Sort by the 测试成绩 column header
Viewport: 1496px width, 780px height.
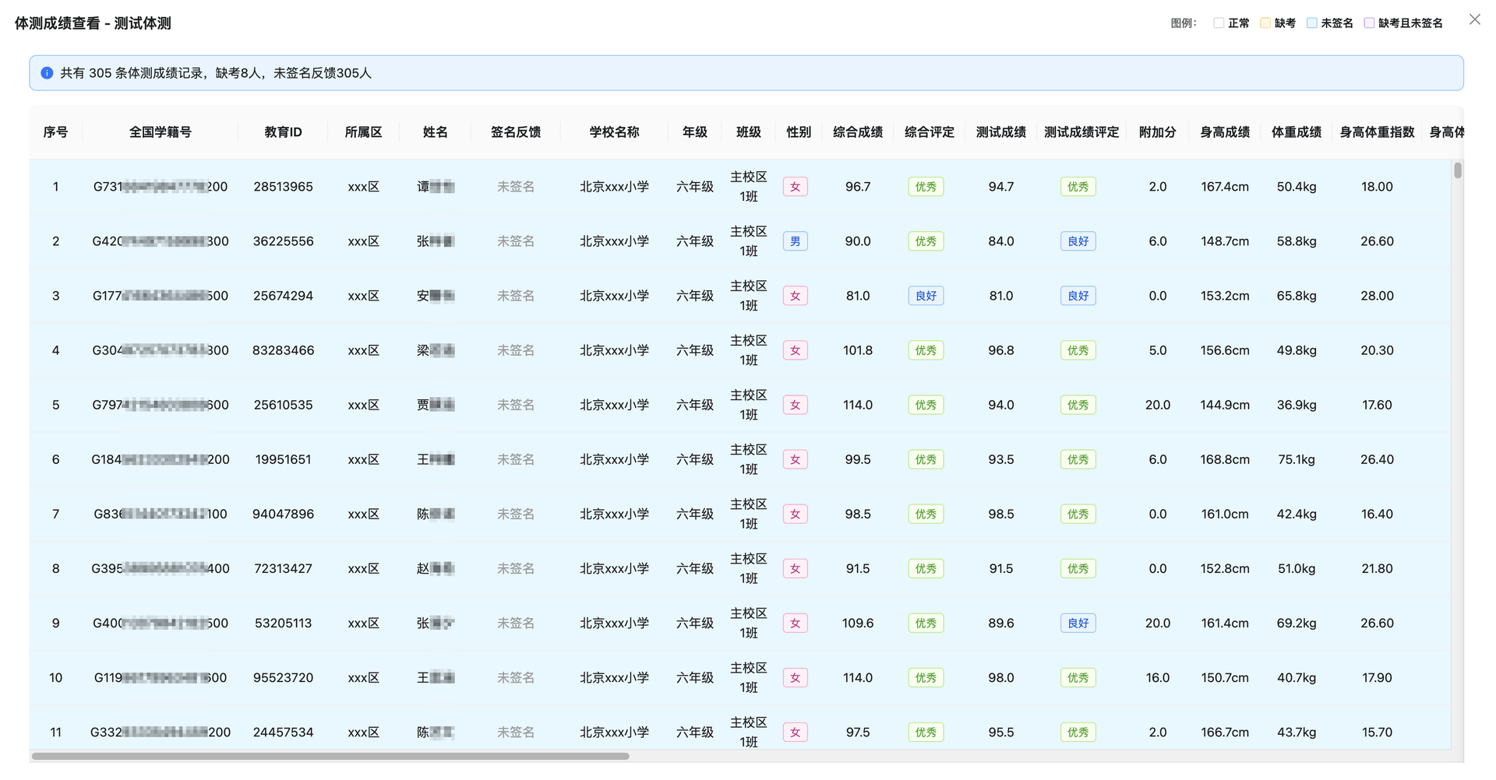pos(1000,132)
